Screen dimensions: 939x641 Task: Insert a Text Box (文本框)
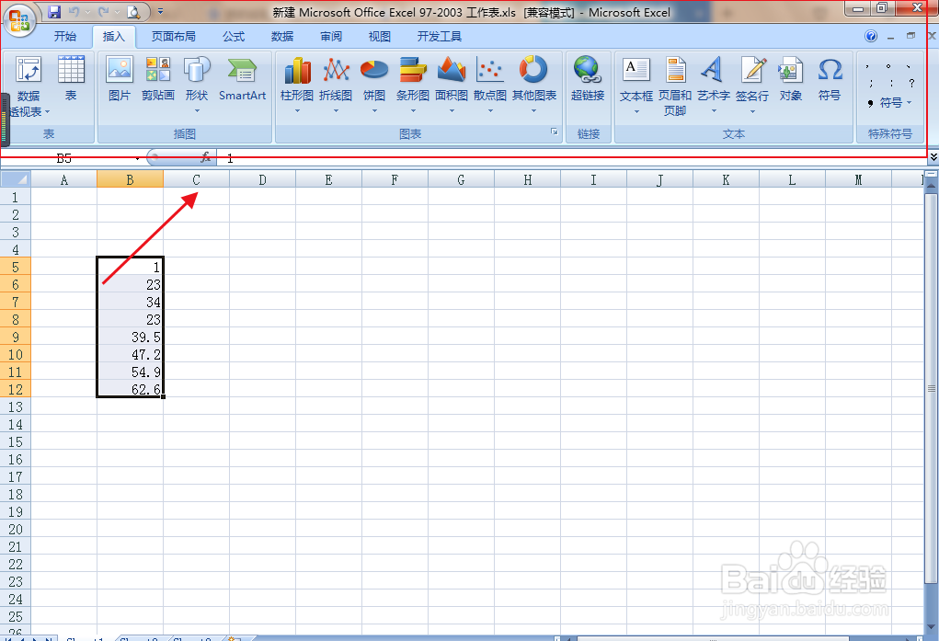click(x=636, y=84)
